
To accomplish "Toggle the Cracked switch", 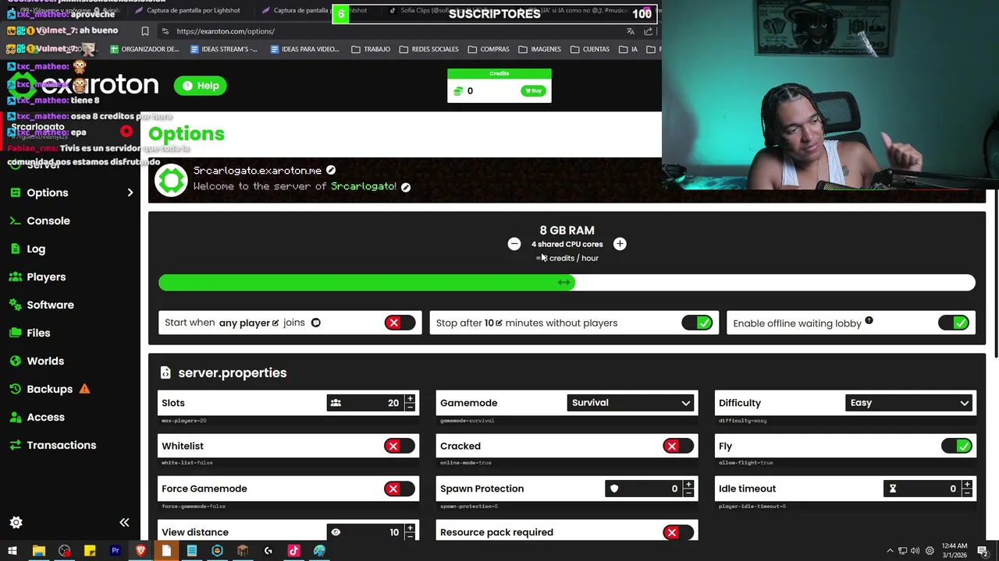I will [x=677, y=446].
